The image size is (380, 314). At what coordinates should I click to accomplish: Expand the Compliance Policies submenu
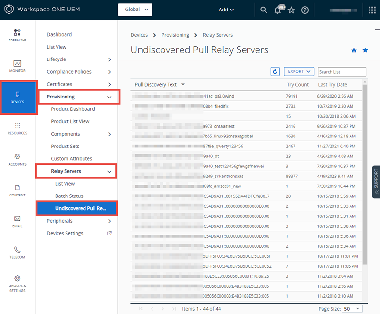[x=110, y=72]
